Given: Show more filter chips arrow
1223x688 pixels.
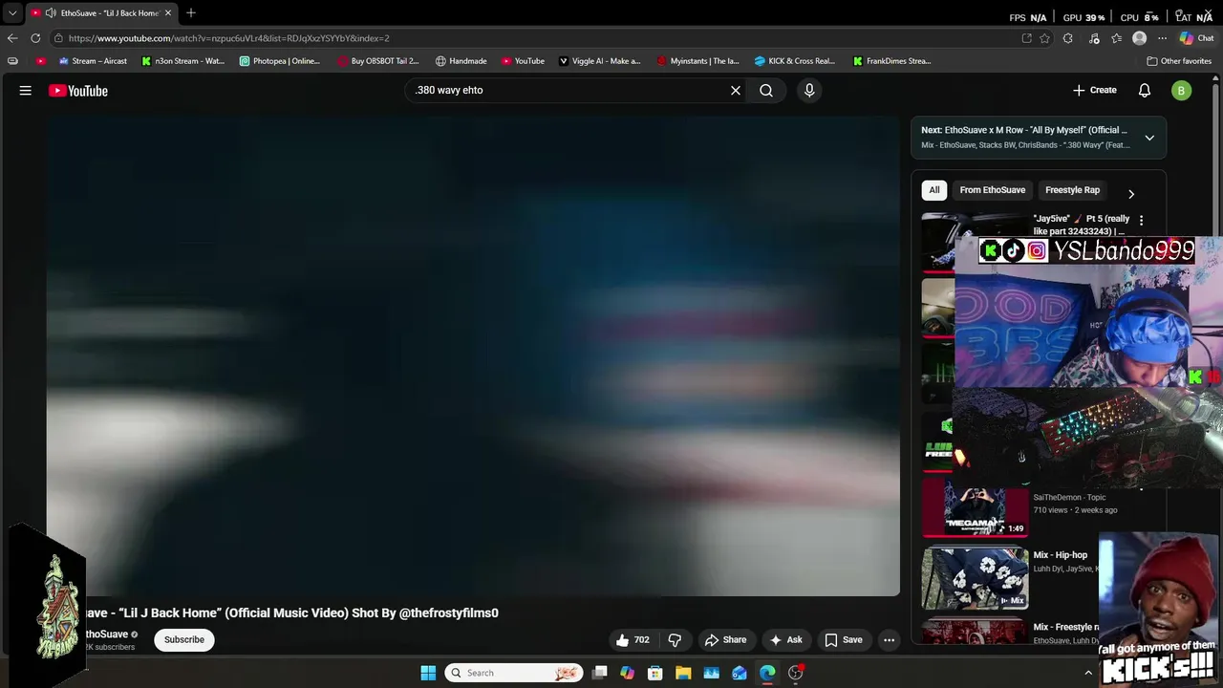Looking at the screenshot, I should point(1131,194).
